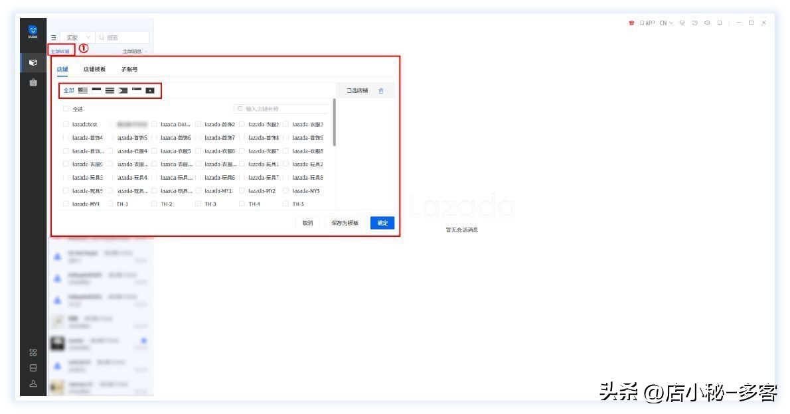This screenshot has height=414, width=790.
Task: Click the 已选店铺 header label
Action: point(357,91)
